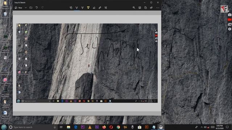The image size is (232, 130).
Task: Open the See more ellipsis menu
Action: (x=158, y=8)
